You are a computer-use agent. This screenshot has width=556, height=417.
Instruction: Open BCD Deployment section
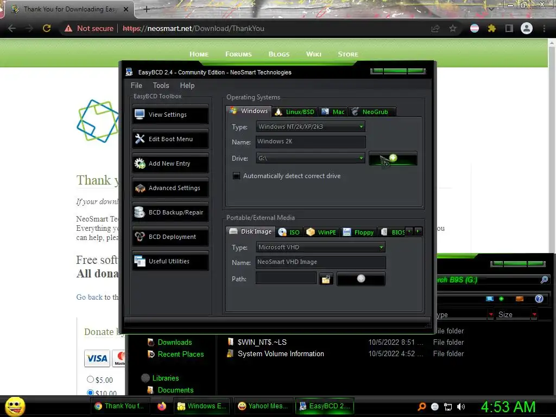click(x=170, y=237)
